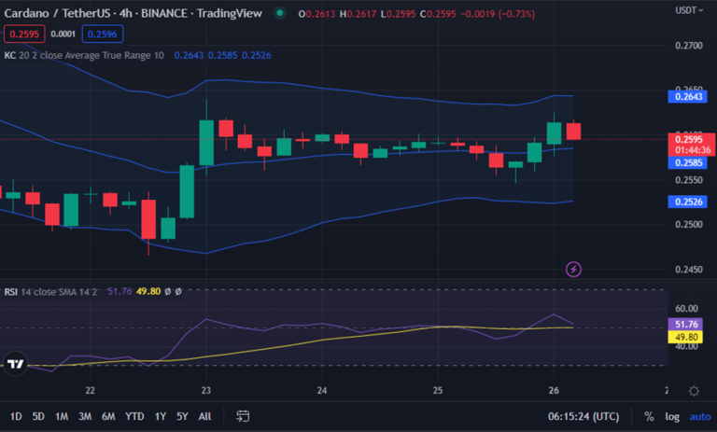The image size is (717, 432).
Task: Toggle percent scale mode
Action: 649,416
